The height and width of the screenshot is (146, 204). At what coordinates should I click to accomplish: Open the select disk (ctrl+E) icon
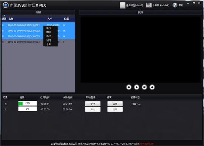point(122,5)
